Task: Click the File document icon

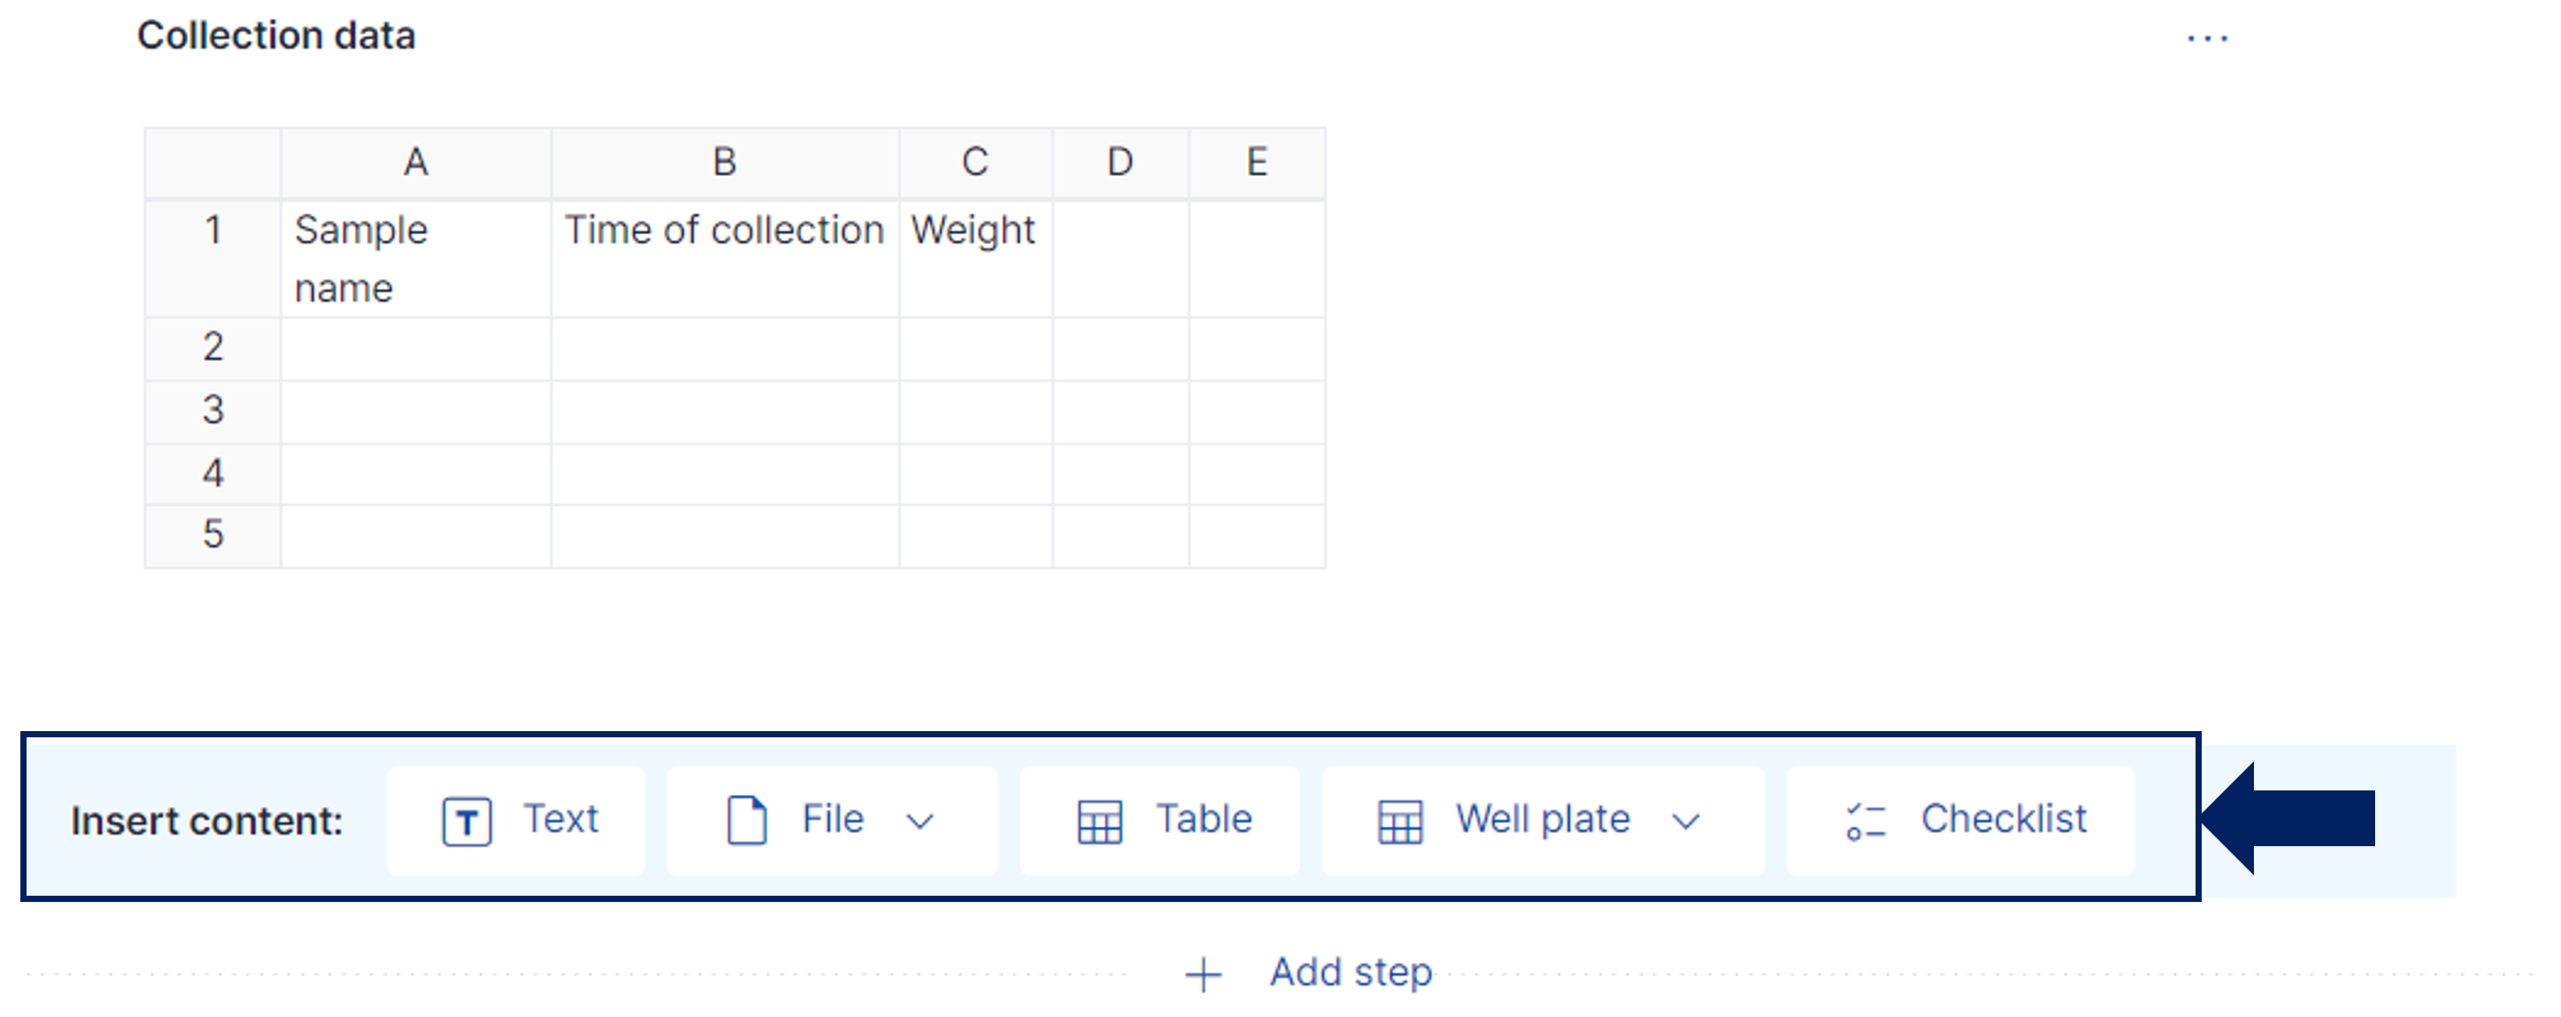Action: (747, 821)
